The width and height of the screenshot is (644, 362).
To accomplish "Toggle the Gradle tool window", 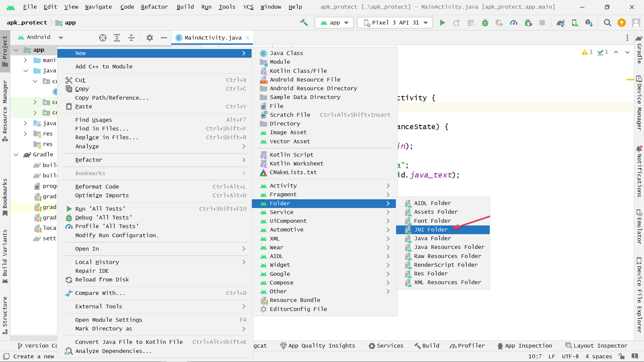I will click(x=639, y=50).
